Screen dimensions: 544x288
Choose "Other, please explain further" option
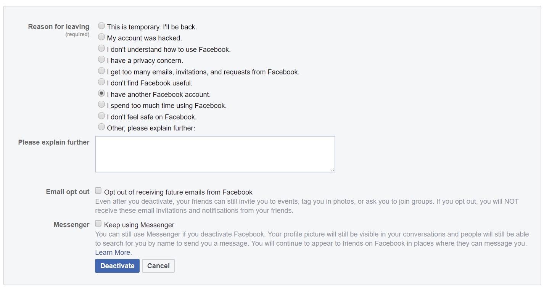click(x=101, y=127)
